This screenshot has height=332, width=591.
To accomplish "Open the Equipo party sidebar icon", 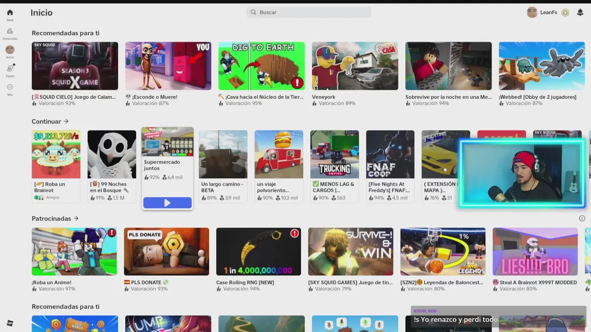I will point(10,68).
